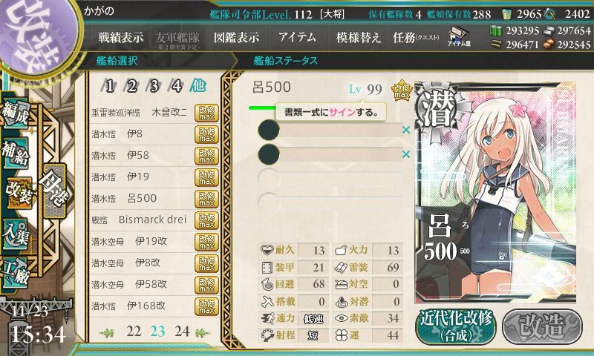594x356 pixels.
Task: Open 図鑑表示 encyclopedia menu
Action: tap(236, 37)
